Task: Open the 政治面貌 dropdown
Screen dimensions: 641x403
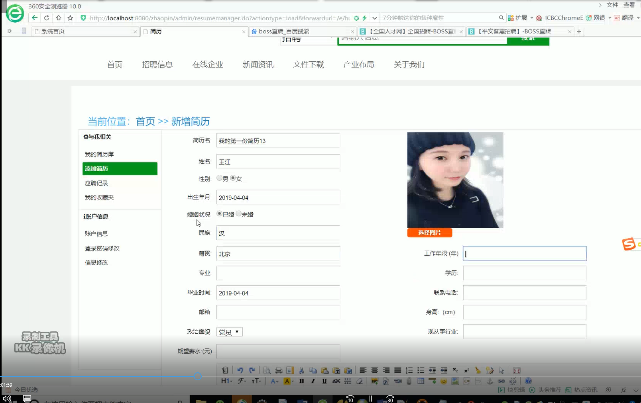Action: point(229,332)
